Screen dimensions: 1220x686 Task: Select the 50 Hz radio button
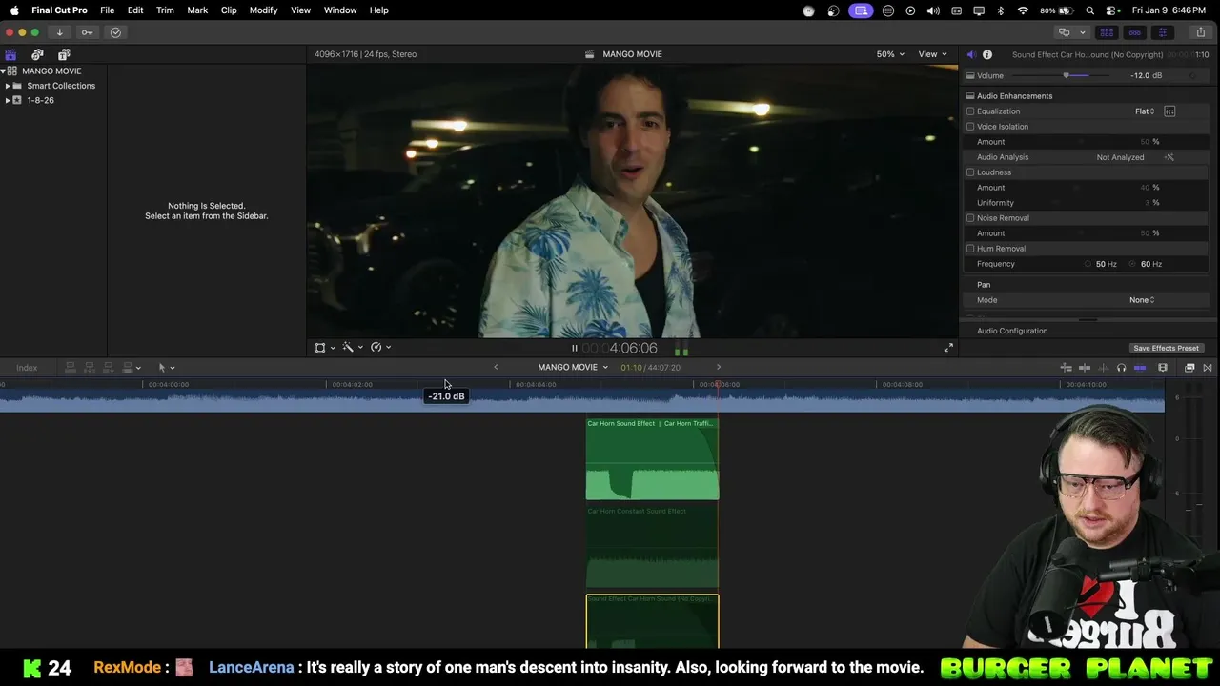point(1088,264)
